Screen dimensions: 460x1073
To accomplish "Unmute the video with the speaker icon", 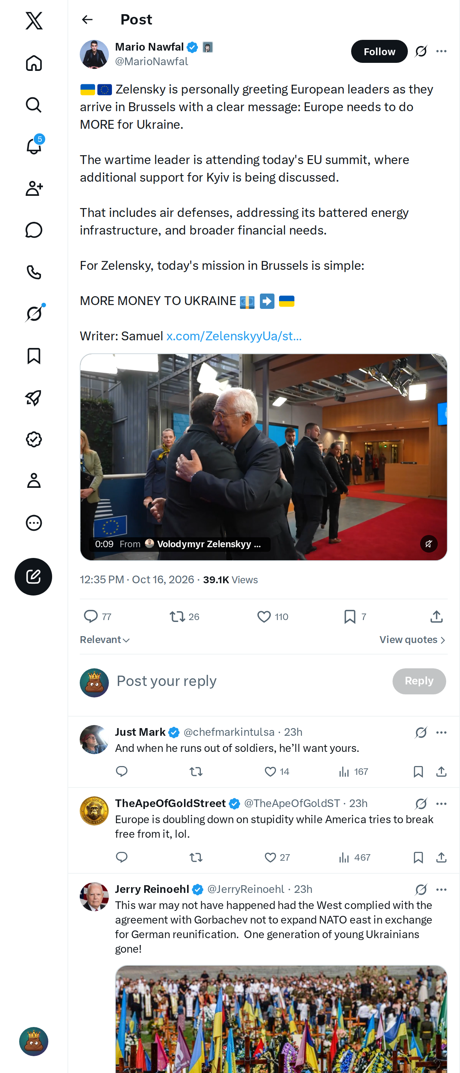I will tap(428, 543).
